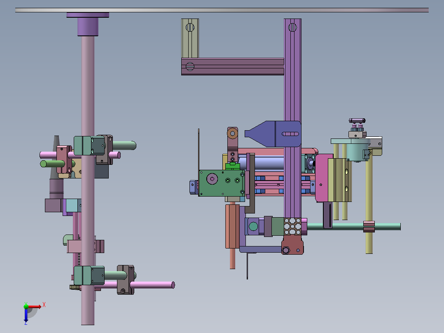Select the blue nozzle-shaped bracket
The image size is (444, 333).
point(273,134)
